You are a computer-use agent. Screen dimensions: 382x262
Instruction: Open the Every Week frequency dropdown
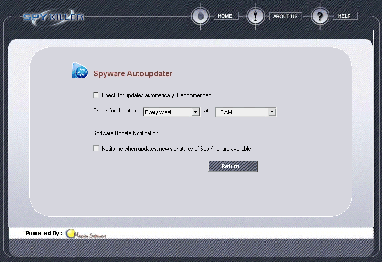click(x=171, y=112)
